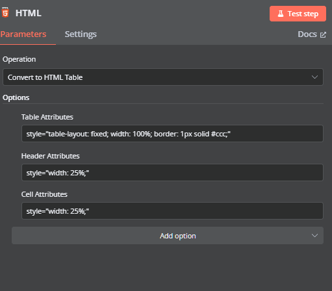Open the Docs link
Image resolution: width=332 pixels, height=291 pixels.
coord(312,34)
